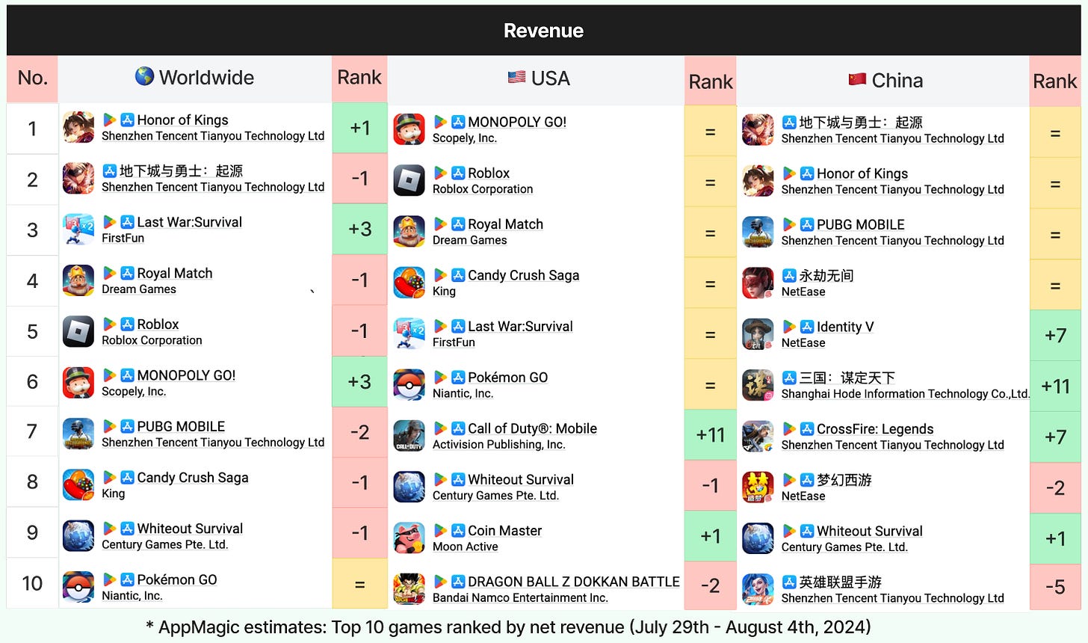Click Coin Master pig game icon
Image resolution: width=1088 pixels, height=643 pixels.
point(409,538)
